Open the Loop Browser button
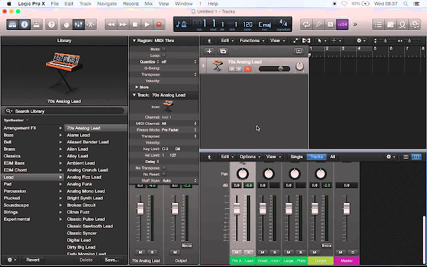The width and height of the screenshot is (427, 267). (402, 25)
